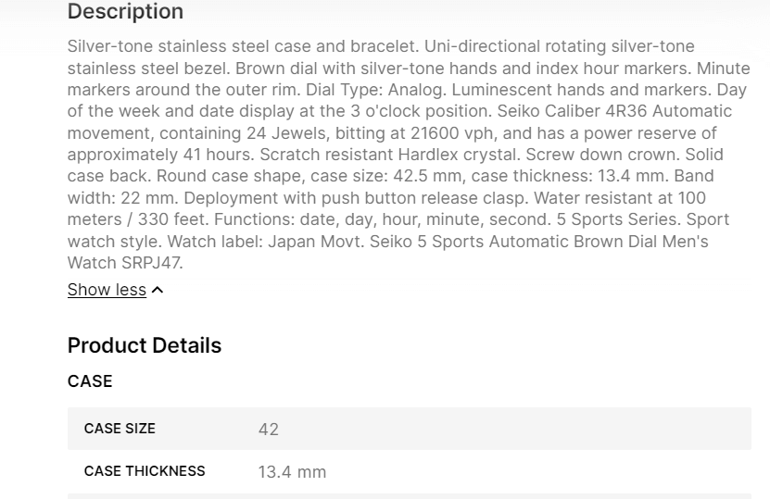The image size is (770, 499).
Task: Click the CASE SIZE label
Action: click(120, 429)
